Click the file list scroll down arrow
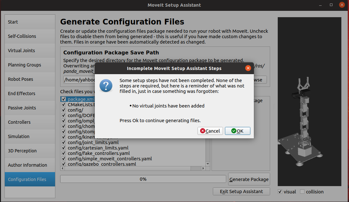This screenshot has width=349, height=202. click(x=208, y=164)
